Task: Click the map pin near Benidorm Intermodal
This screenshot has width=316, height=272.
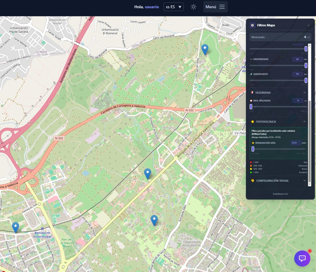Action: click(15, 227)
